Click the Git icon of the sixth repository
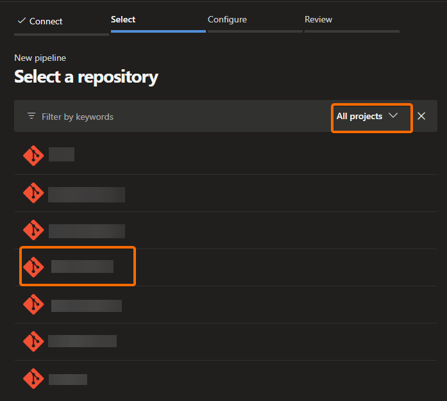The height and width of the screenshot is (401, 447). (x=33, y=341)
